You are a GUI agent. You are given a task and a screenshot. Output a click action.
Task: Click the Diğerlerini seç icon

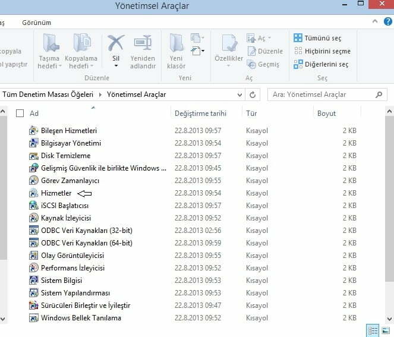tap(298, 64)
